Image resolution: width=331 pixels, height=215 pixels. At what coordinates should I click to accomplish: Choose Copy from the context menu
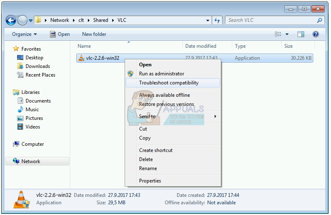point(173,138)
